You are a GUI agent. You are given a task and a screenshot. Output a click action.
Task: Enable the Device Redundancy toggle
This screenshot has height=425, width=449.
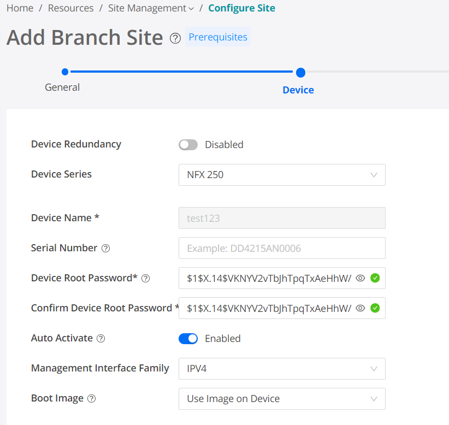coord(188,145)
